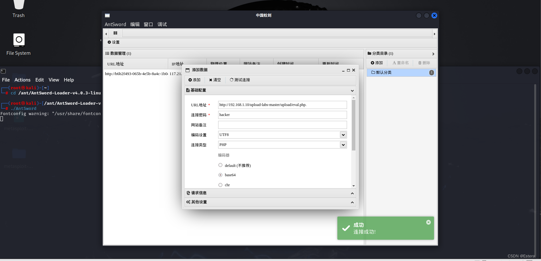Maximize the 添加数据 dialog
This screenshot has height=261, width=541.
click(348, 70)
